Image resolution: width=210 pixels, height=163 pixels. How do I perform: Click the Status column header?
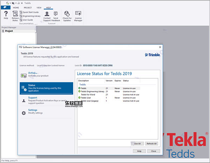click(x=131, y=81)
